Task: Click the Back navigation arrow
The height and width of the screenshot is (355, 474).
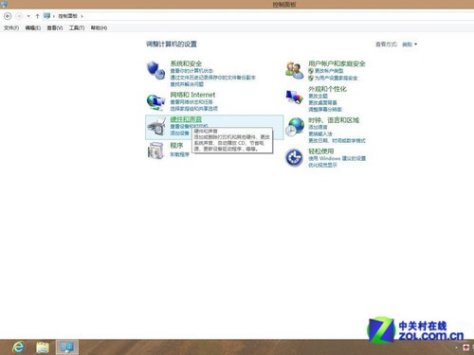Action: [8, 16]
